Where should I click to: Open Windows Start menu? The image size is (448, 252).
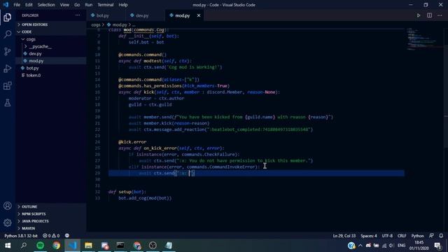tap(8, 246)
